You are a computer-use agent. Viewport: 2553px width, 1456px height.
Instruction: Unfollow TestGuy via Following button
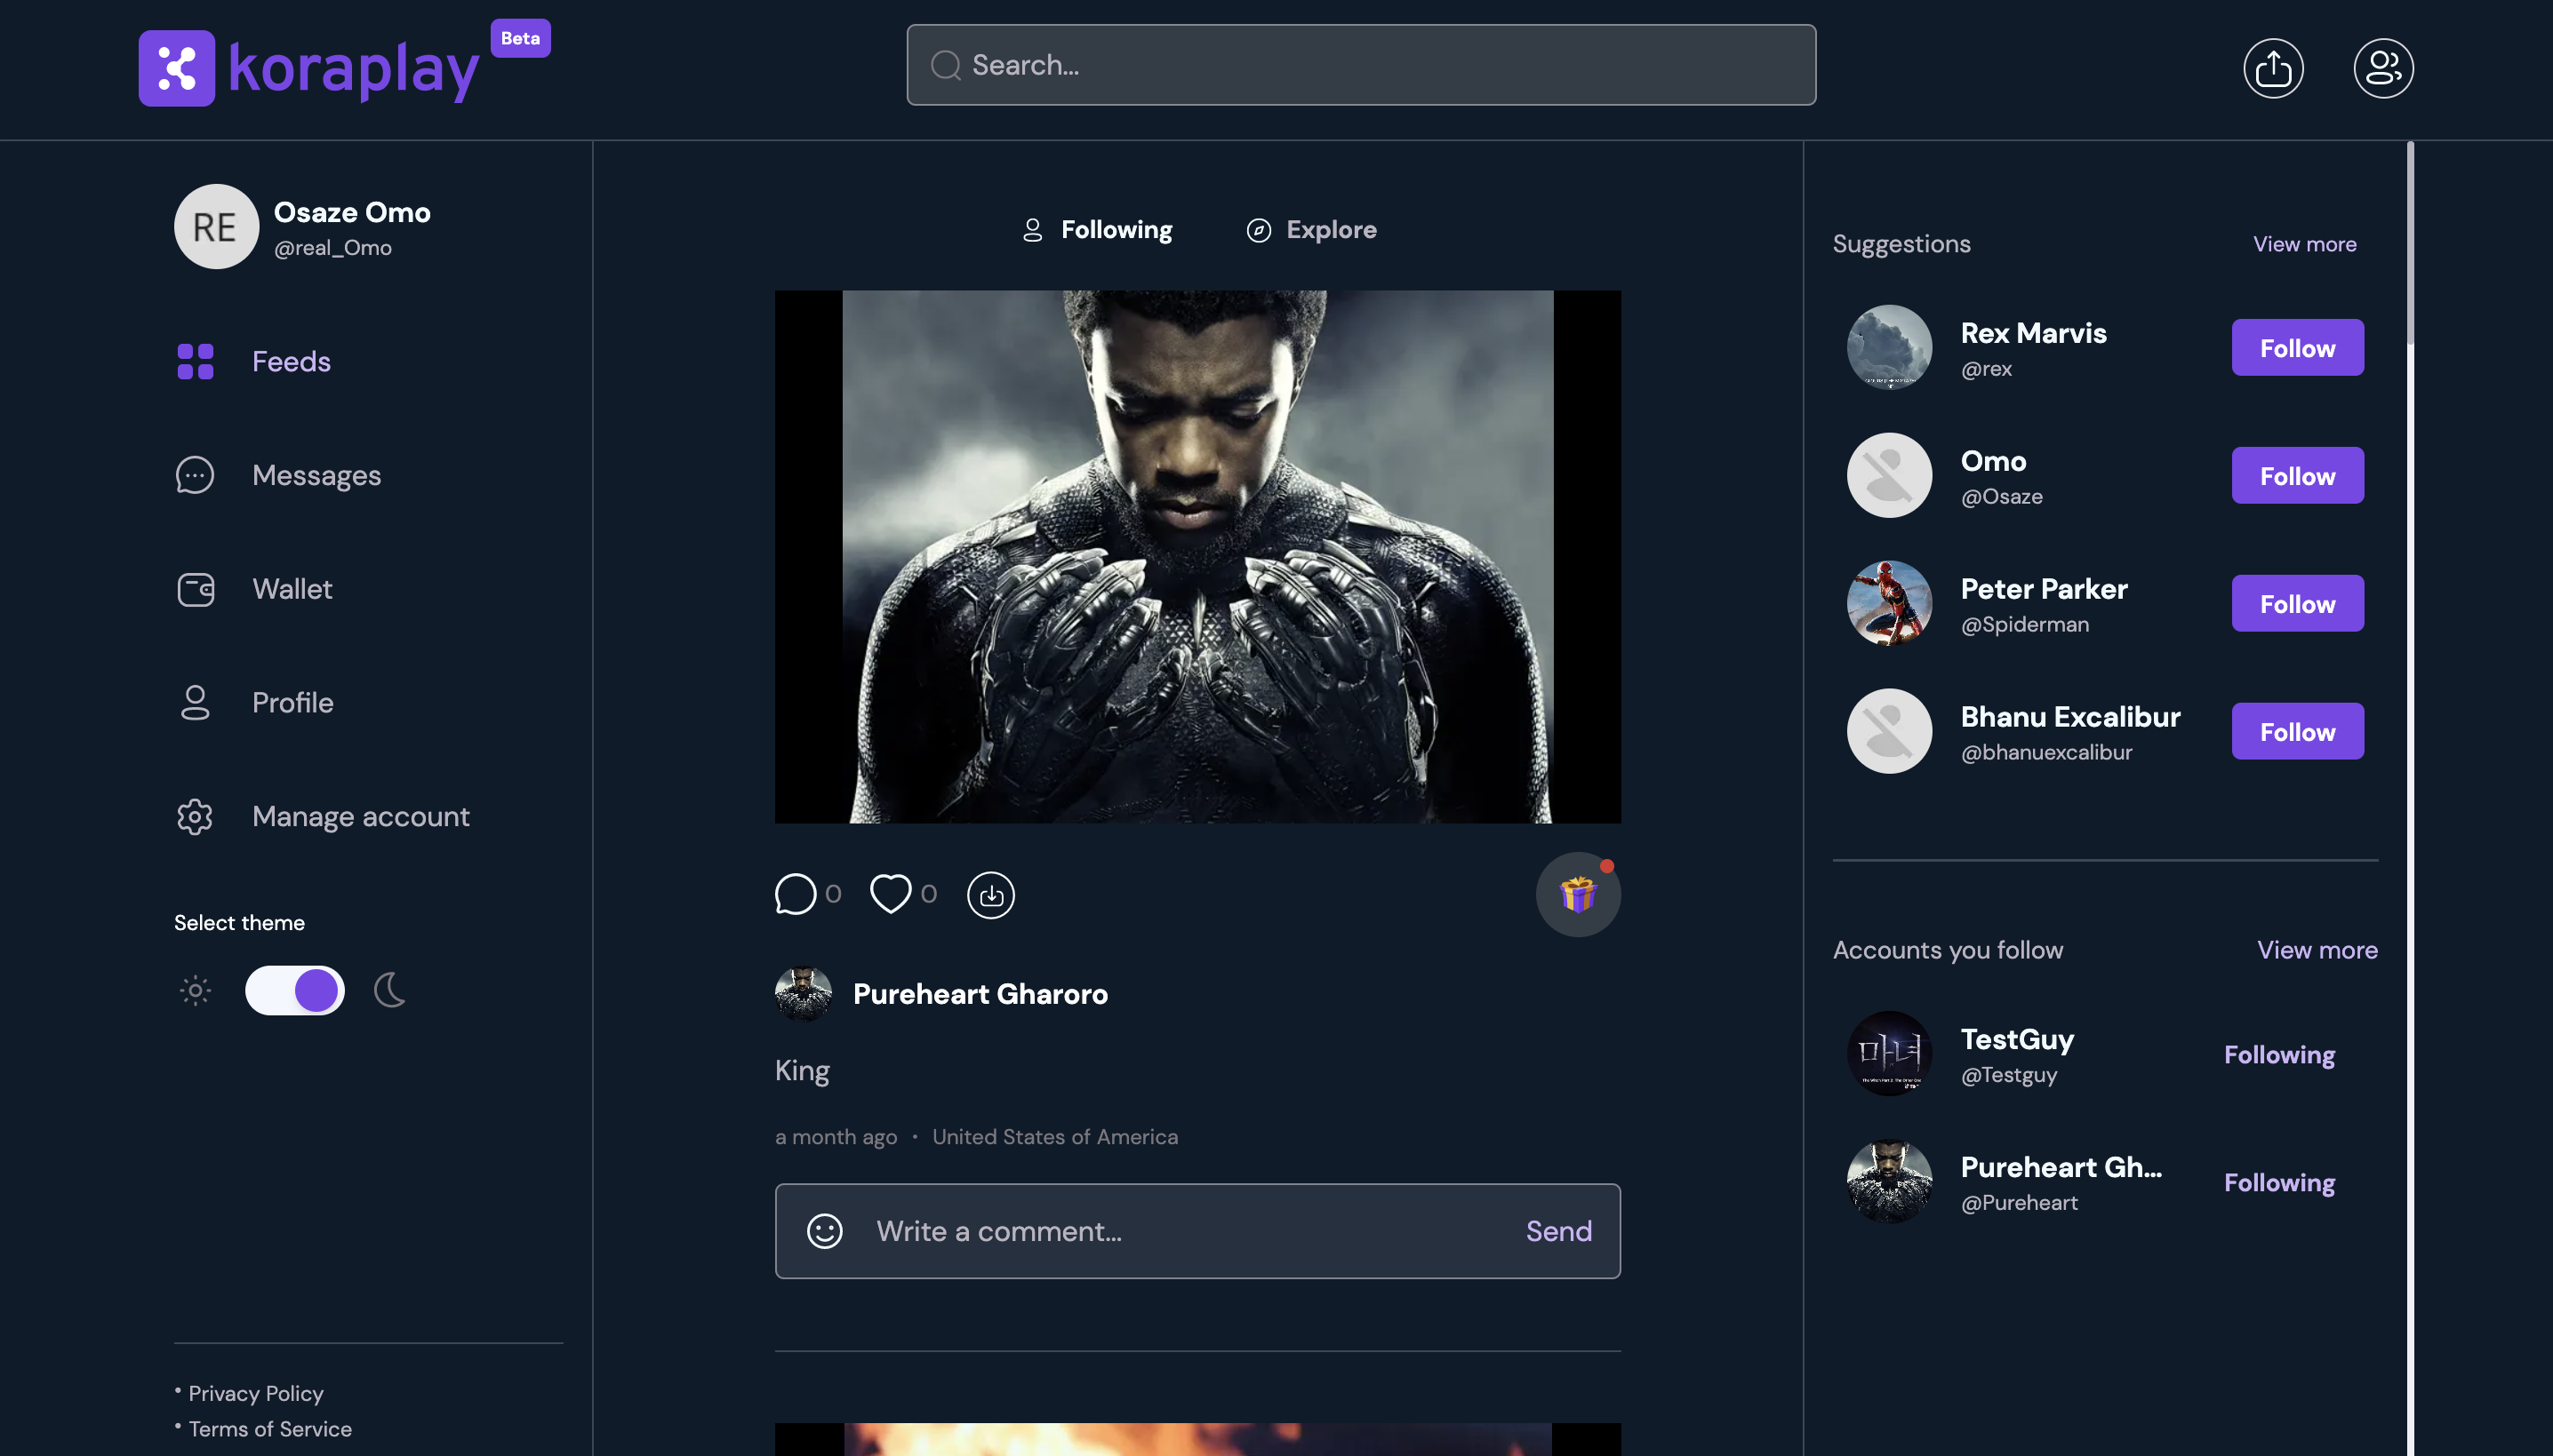(2279, 1054)
